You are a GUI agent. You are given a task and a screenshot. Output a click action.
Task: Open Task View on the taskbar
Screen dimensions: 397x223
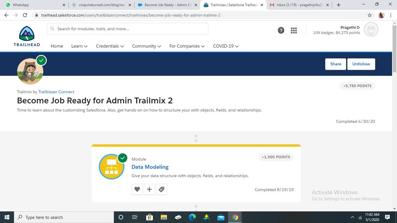pos(135,217)
